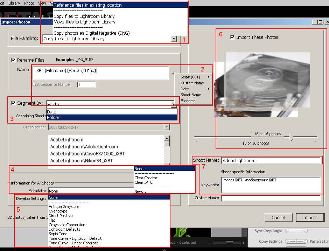Select AdobeLightroom\NikonS4_iXBT list entry
Viewport: 329px width, 251px height.
[82, 161]
